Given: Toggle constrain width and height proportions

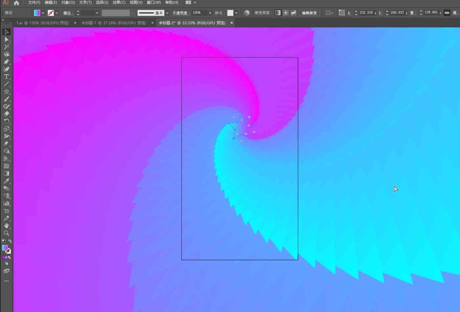Looking at the screenshot, I should coord(447,13).
